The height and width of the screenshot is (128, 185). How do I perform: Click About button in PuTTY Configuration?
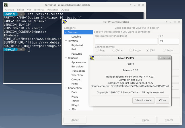pos(75,120)
